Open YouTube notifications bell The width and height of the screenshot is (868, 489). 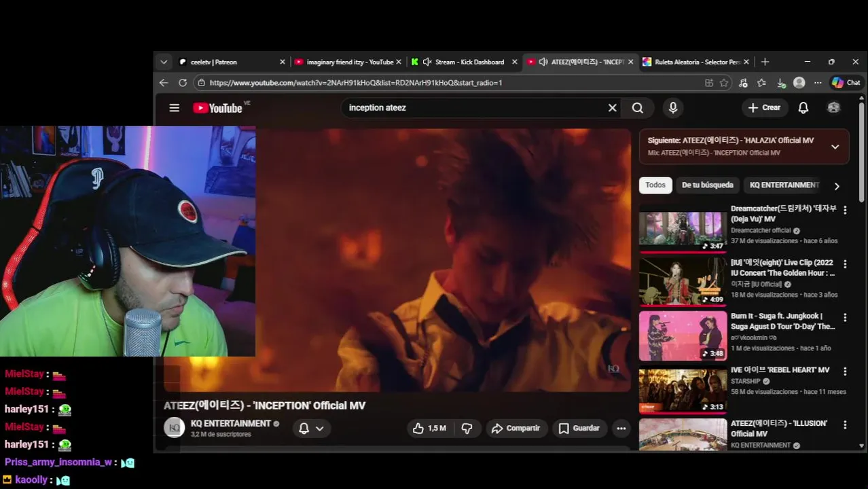pyautogui.click(x=803, y=107)
